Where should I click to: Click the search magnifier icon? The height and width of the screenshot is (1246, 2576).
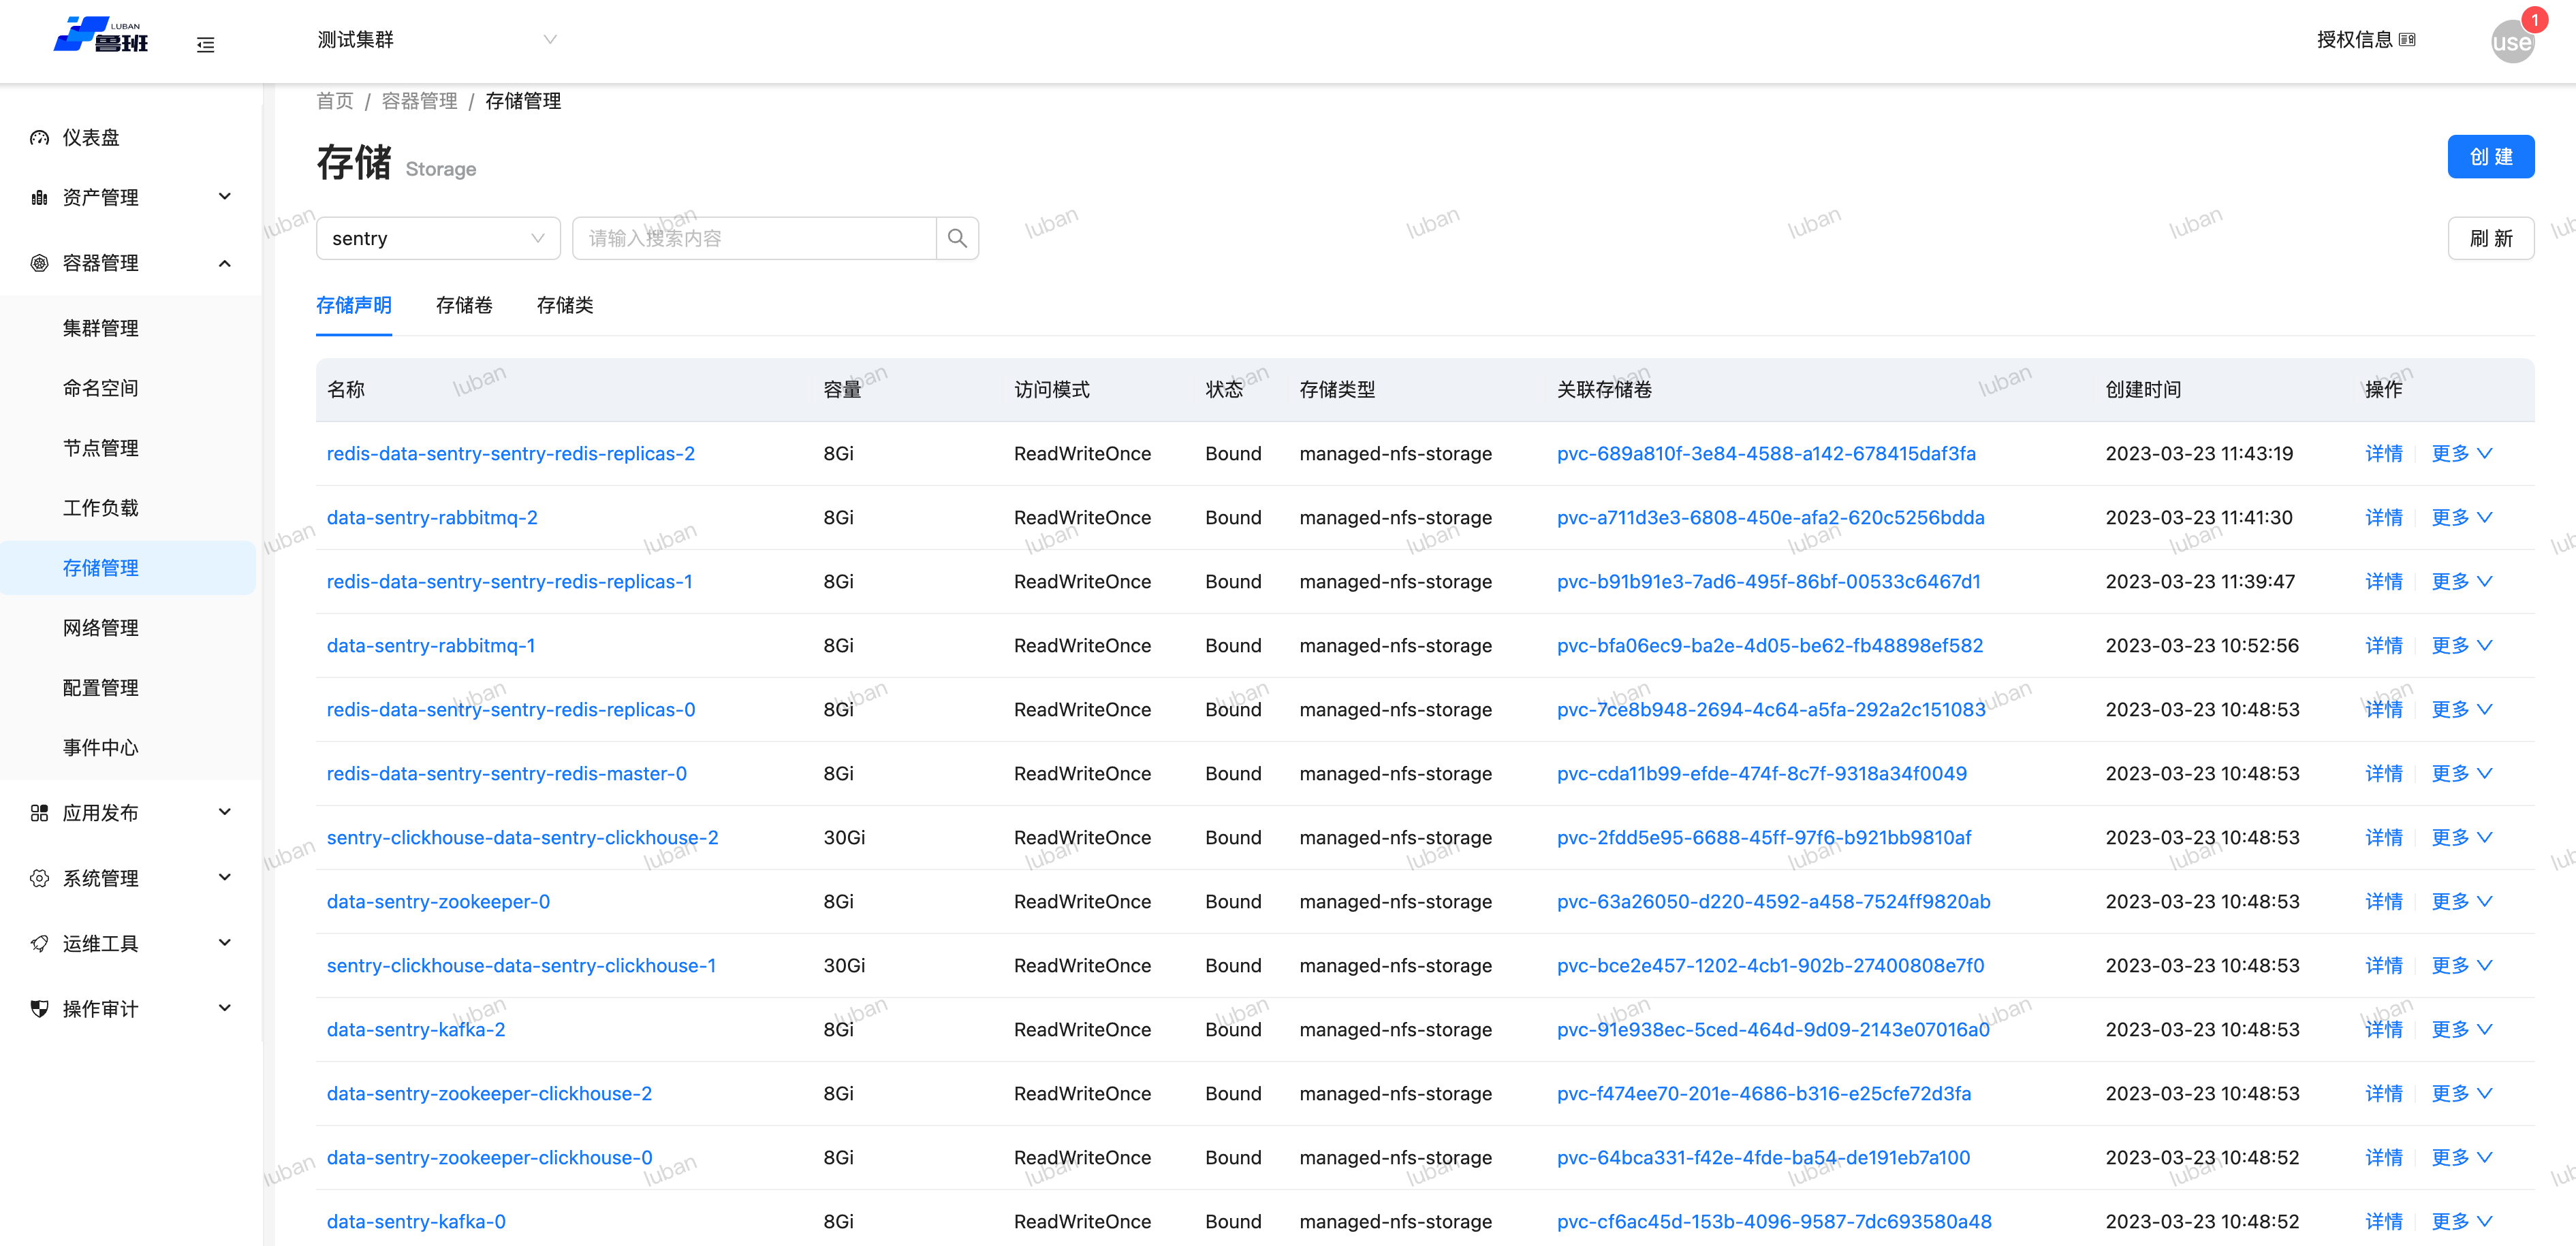click(x=957, y=238)
